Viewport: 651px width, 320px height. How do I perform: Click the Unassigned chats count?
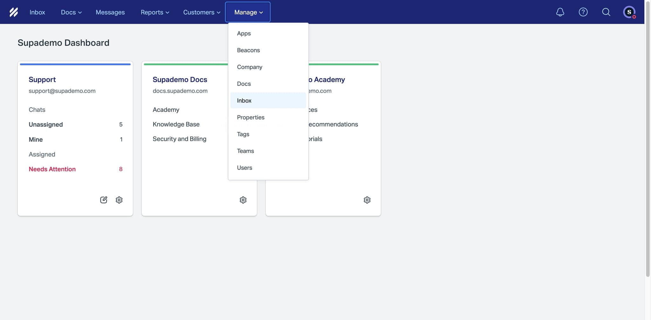coord(46,124)
